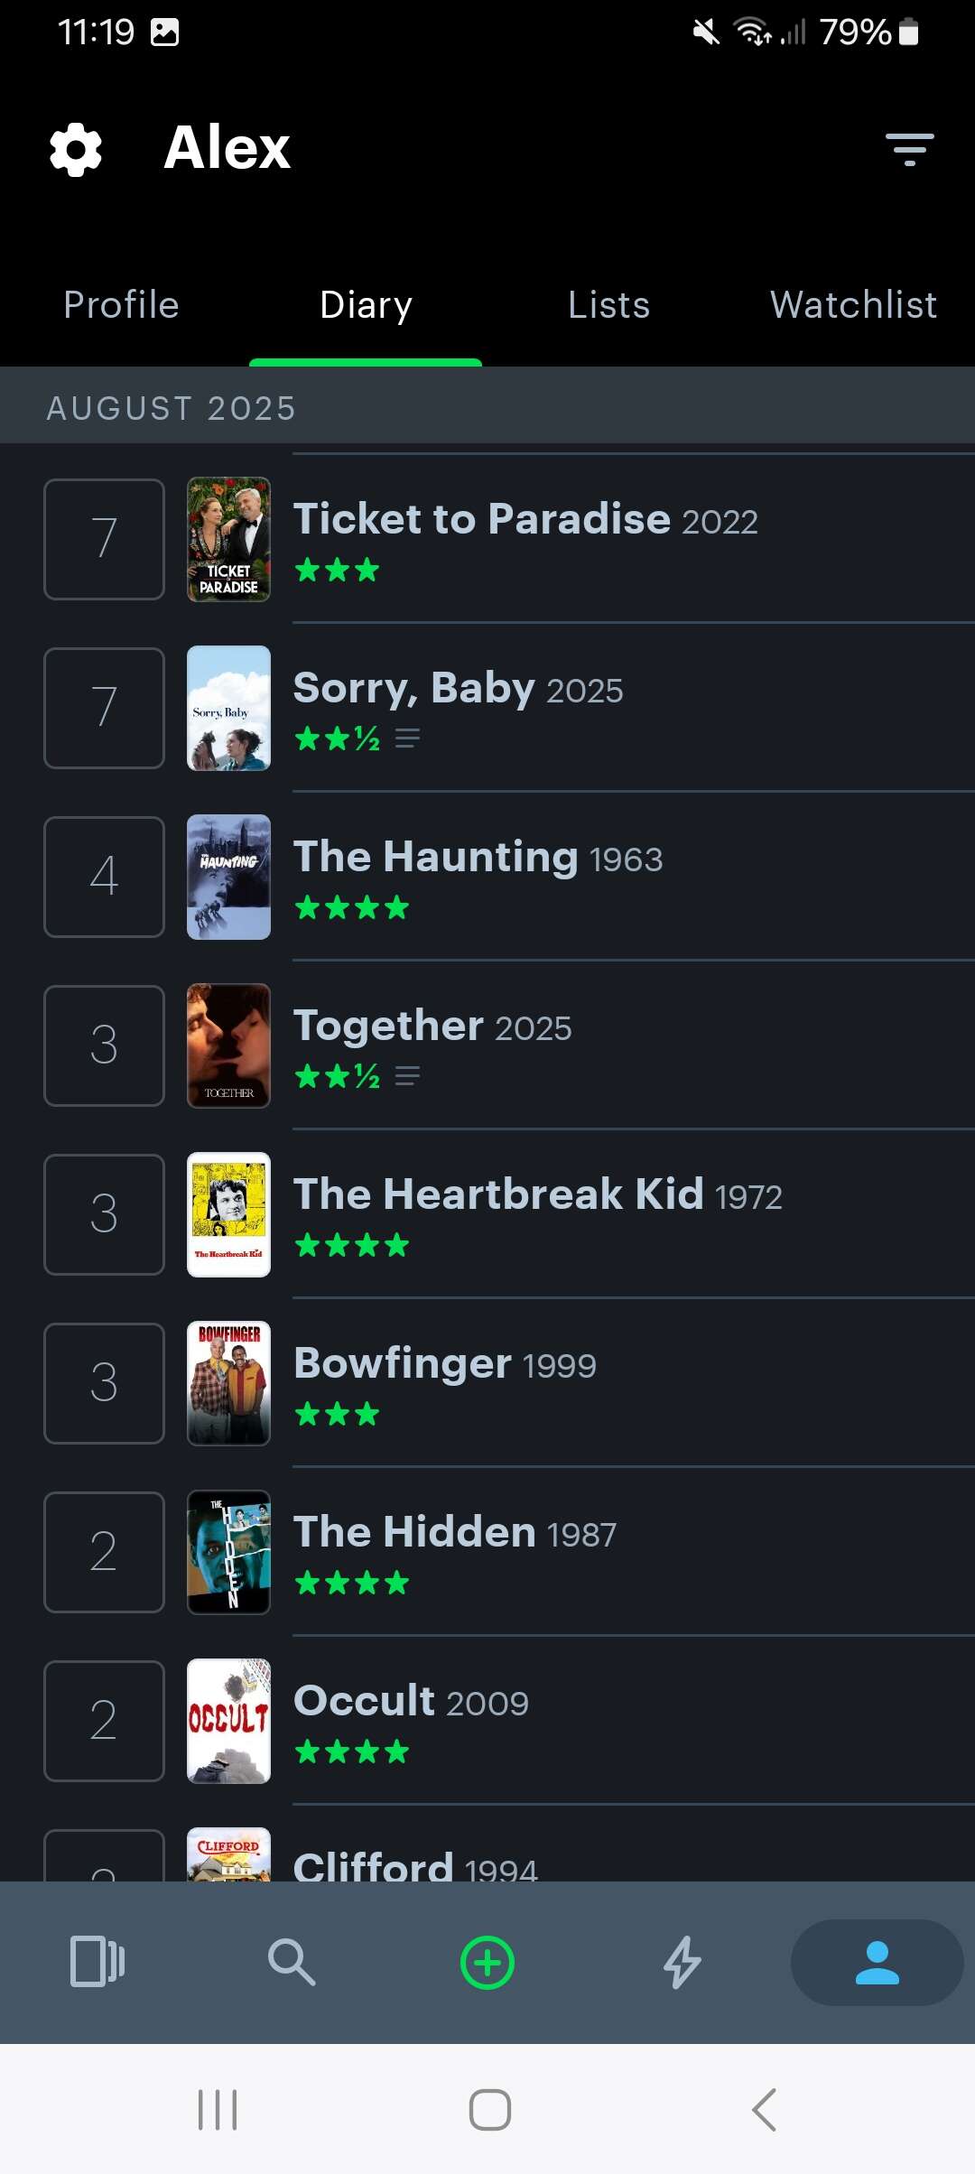Tap the date box for The Hidden
This screenshot has width=975, height=2174.
coord(104,1552)
